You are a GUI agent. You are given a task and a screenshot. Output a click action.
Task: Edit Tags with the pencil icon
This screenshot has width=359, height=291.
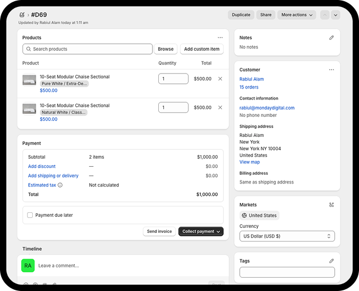tap(331, 261)
